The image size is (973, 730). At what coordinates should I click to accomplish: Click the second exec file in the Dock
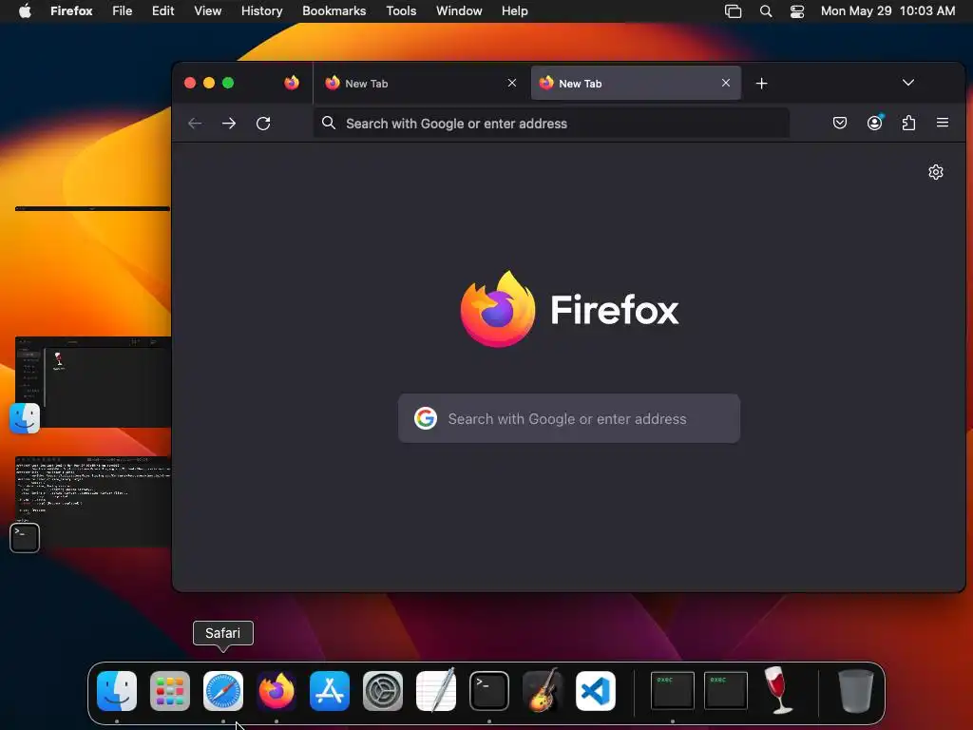tap(725, 690)
